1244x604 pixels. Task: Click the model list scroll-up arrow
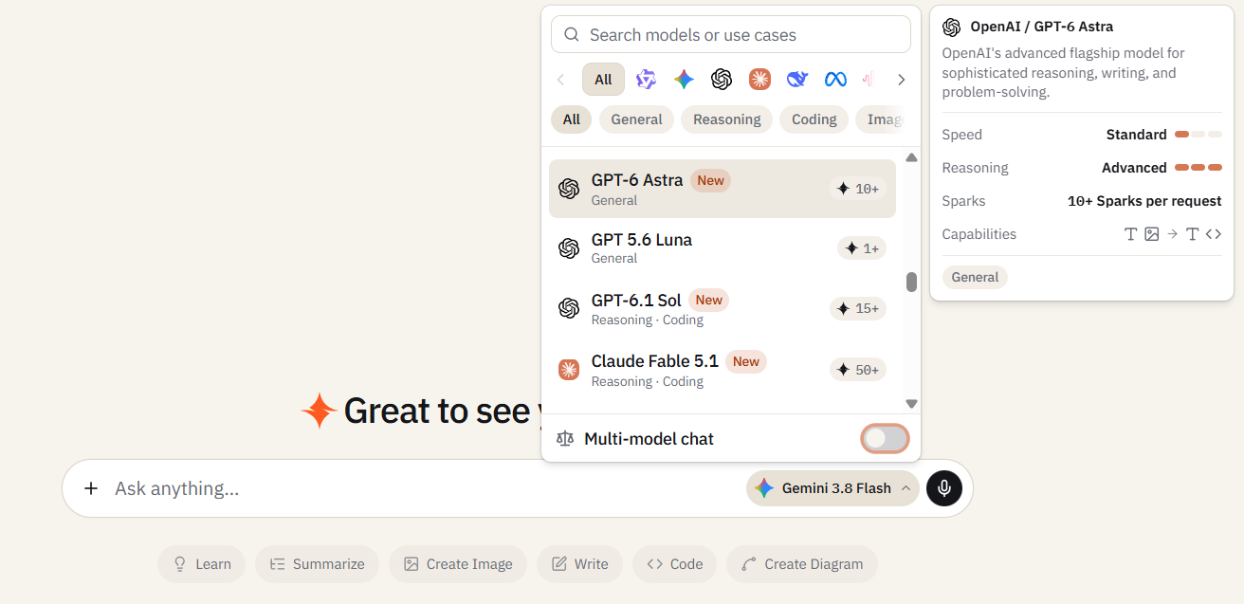click(x=911, y=157)
